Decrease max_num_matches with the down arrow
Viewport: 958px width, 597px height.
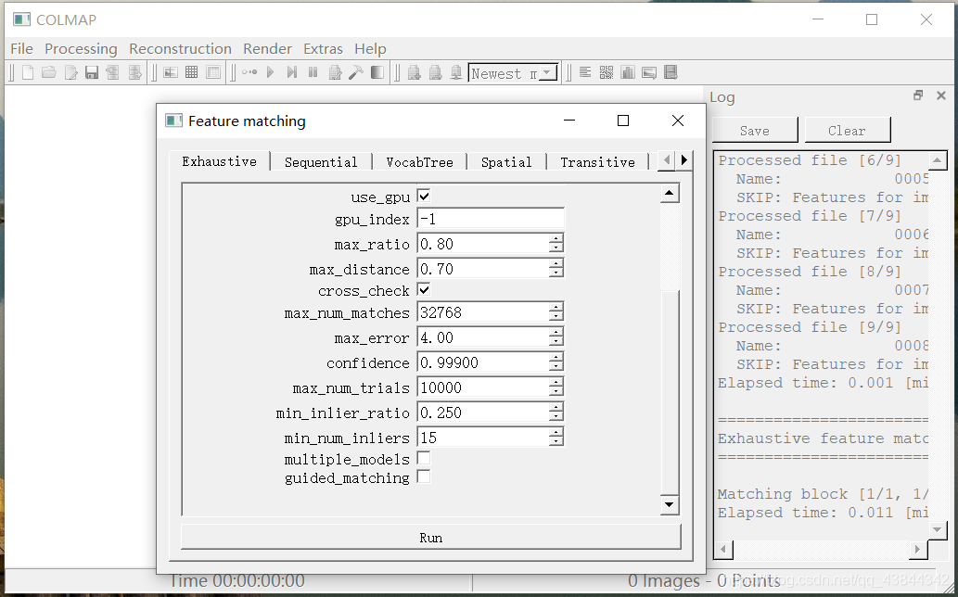[x=556, y=317]
